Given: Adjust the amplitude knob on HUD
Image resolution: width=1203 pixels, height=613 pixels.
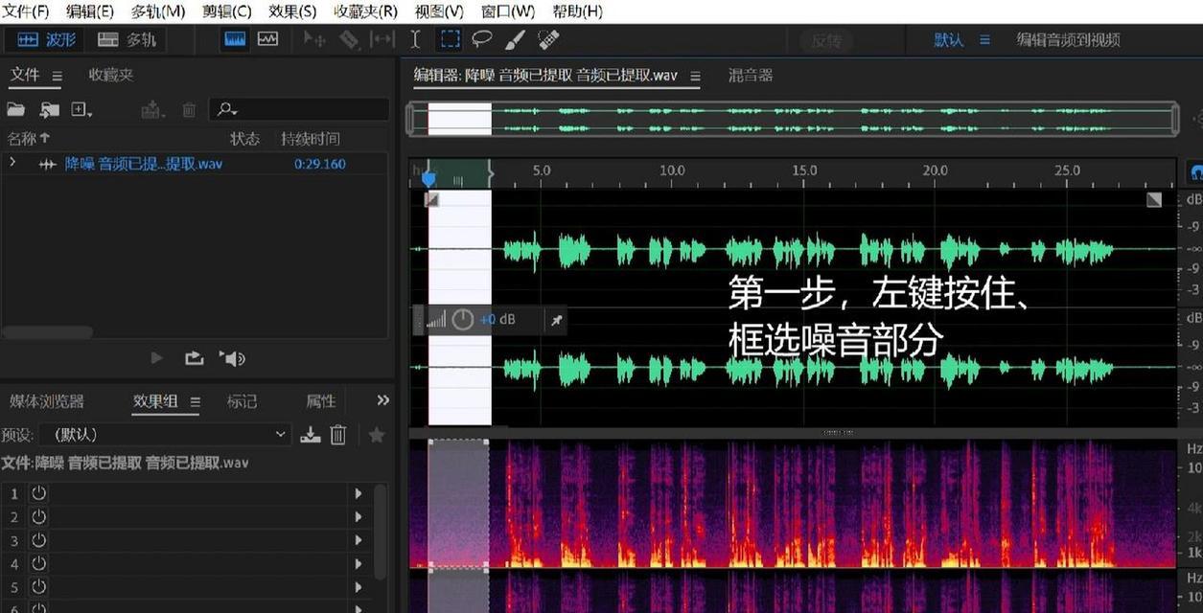Looking at the screenshot, I should pos(463,320).
